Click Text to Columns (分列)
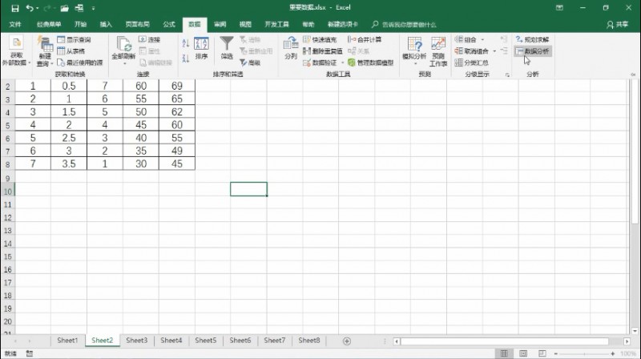The width and height of the screenshot is (641, 359). (291, 48)
